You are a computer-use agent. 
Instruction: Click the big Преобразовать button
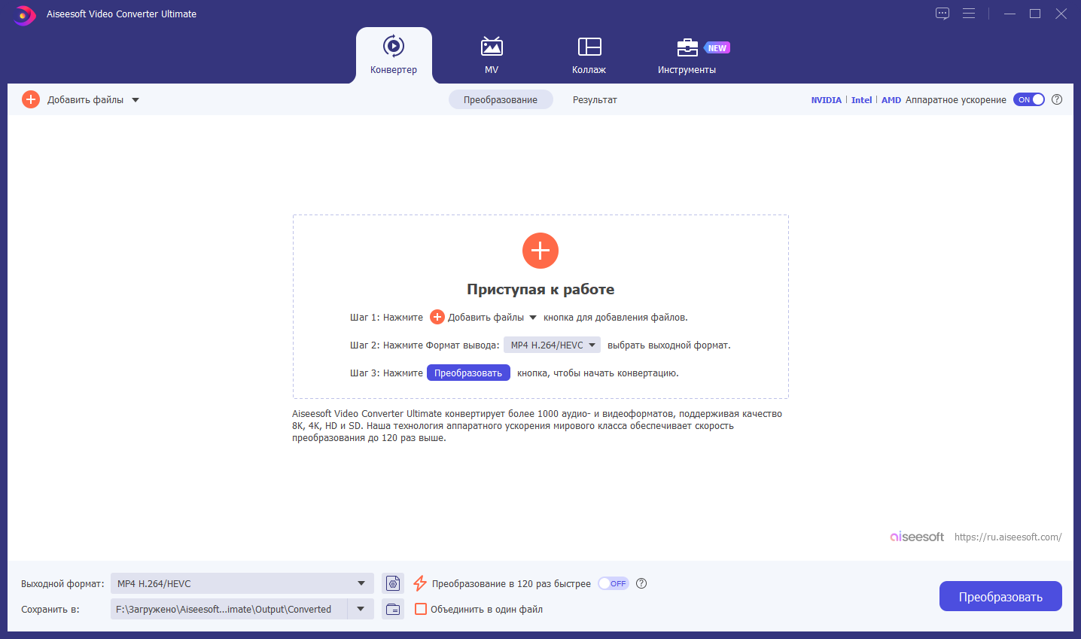(x=1000, y=596)
